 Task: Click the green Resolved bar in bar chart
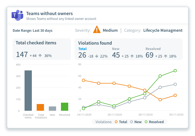[64, 107]
